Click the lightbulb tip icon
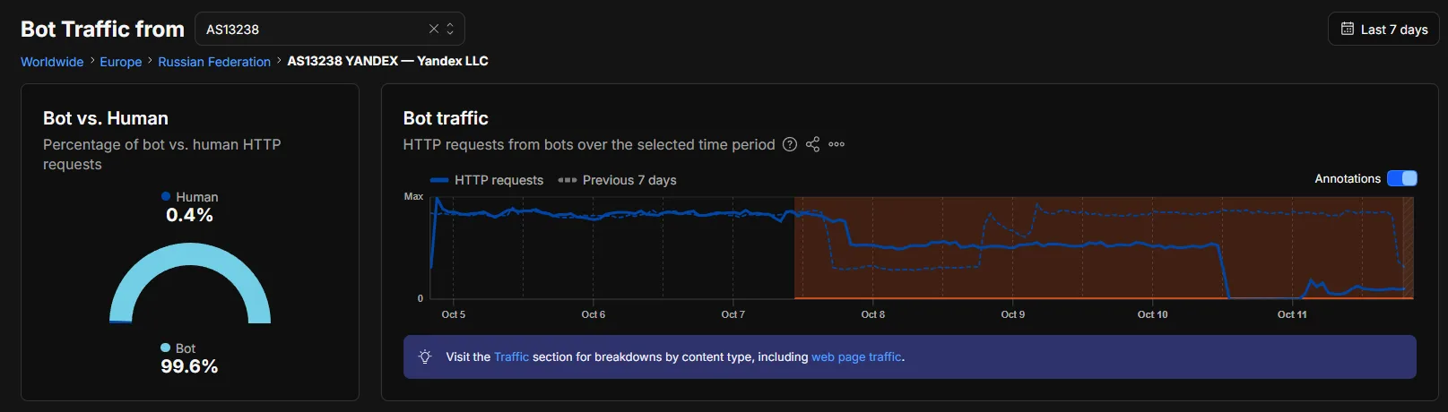The image size is (1448, 412). 425,356
